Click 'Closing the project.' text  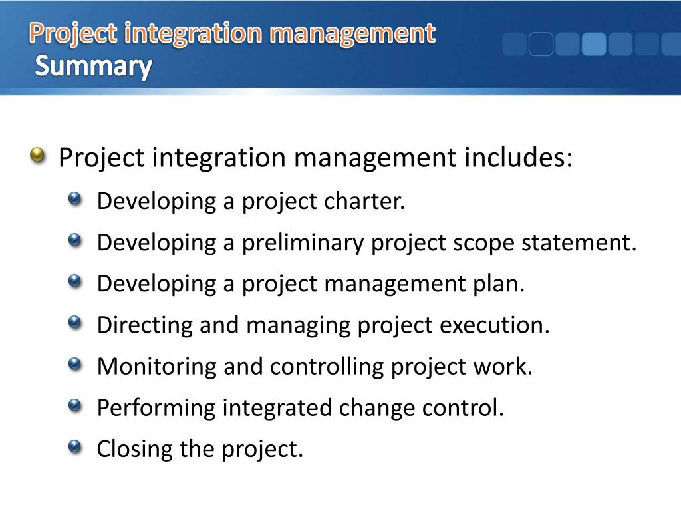tap(200, 449)
